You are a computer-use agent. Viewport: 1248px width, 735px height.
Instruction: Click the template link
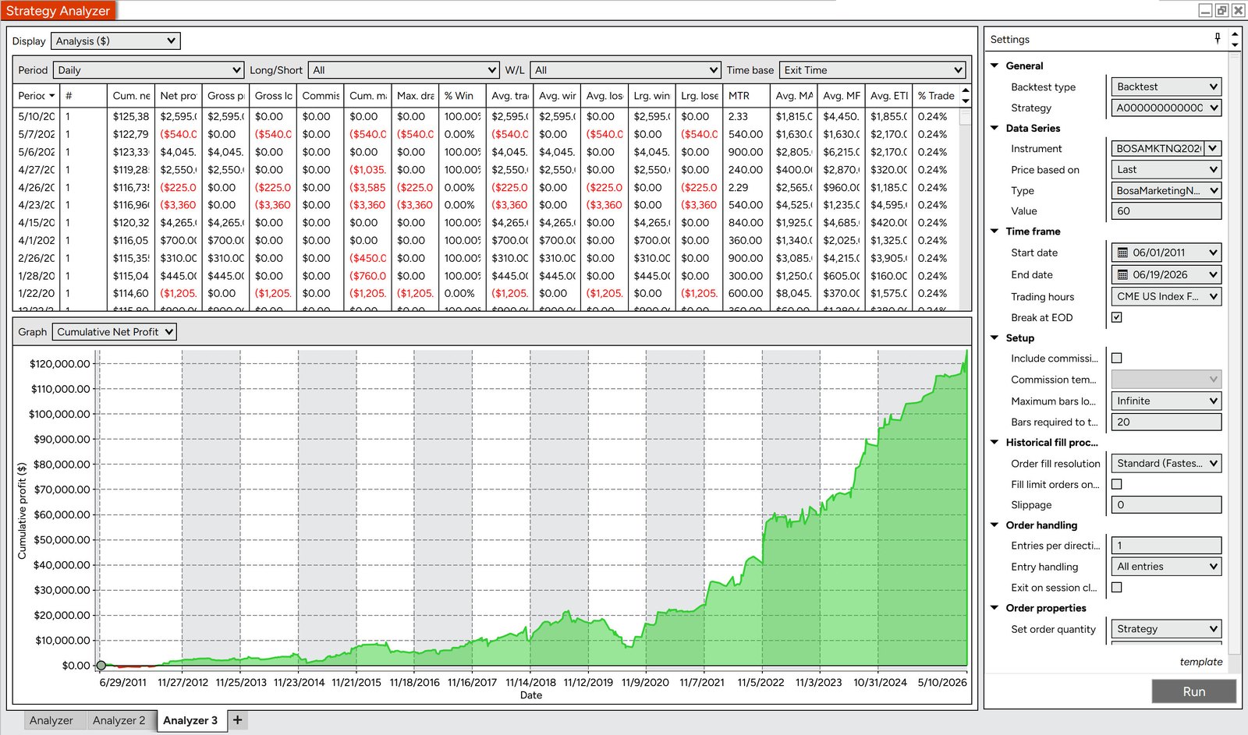(1201, 662)
